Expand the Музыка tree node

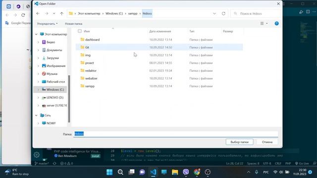click(x=38, y=74)
